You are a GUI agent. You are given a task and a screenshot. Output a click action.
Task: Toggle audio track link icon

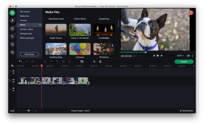click(x=13, y=91)
